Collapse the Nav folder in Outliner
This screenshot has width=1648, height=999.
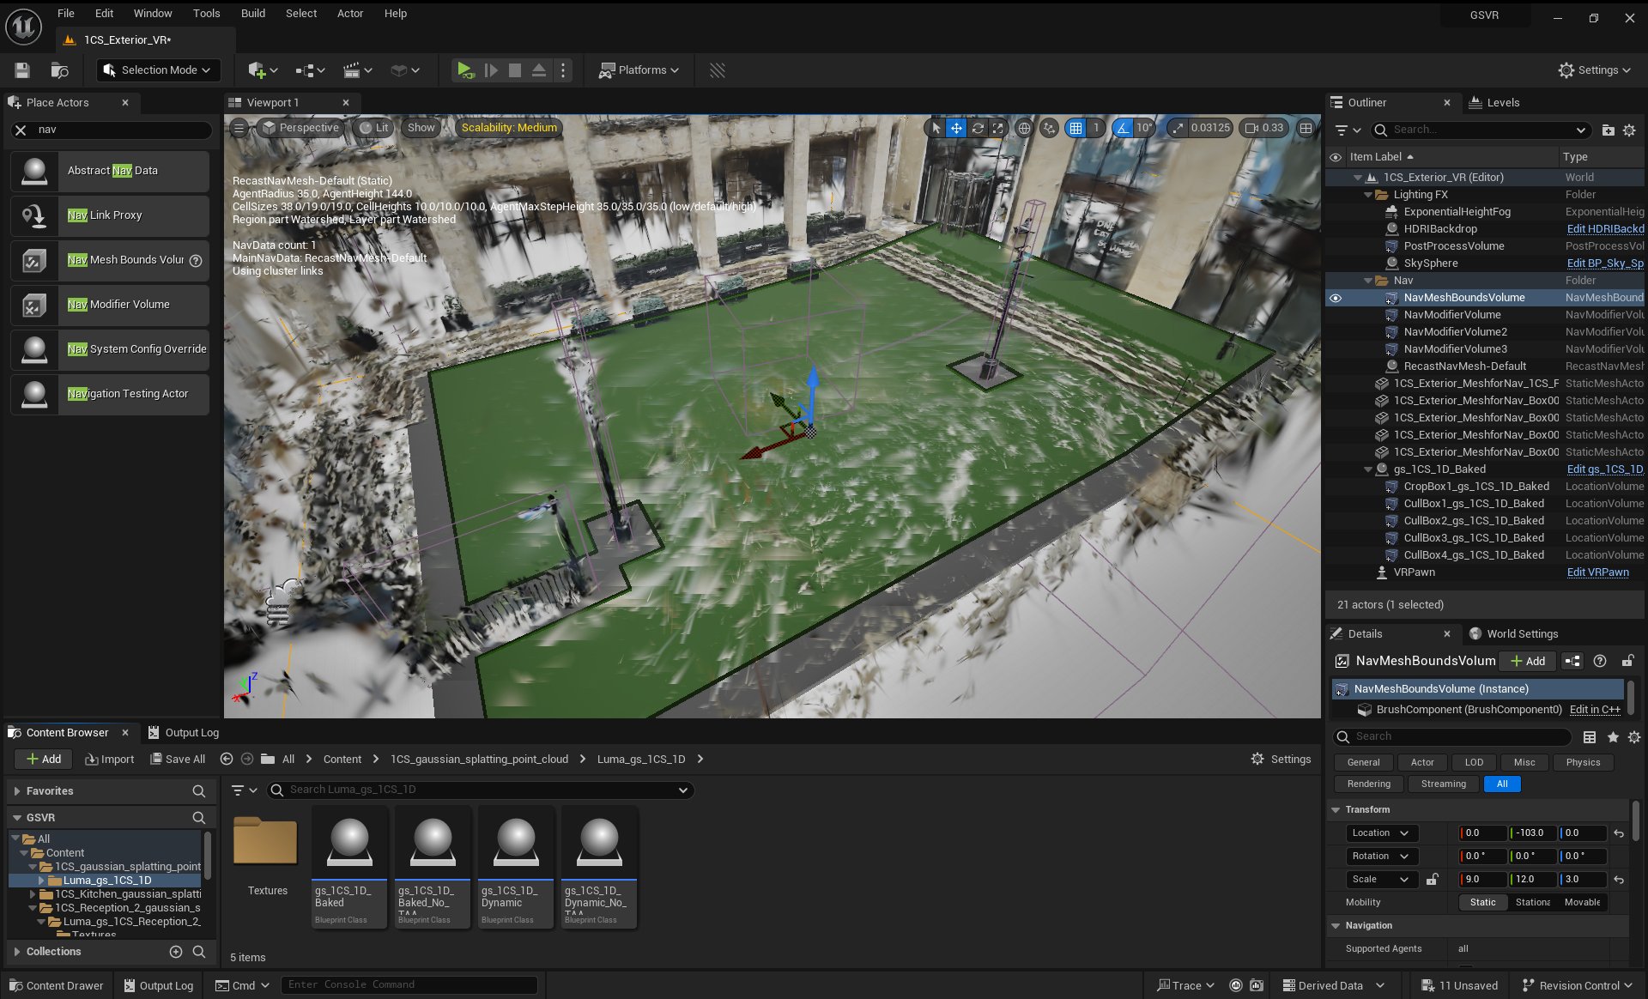click(1368, 281)
